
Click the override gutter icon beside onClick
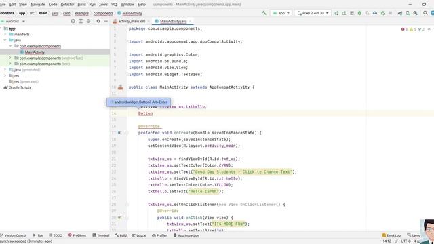pyautogui.click(x=120, y=218)
